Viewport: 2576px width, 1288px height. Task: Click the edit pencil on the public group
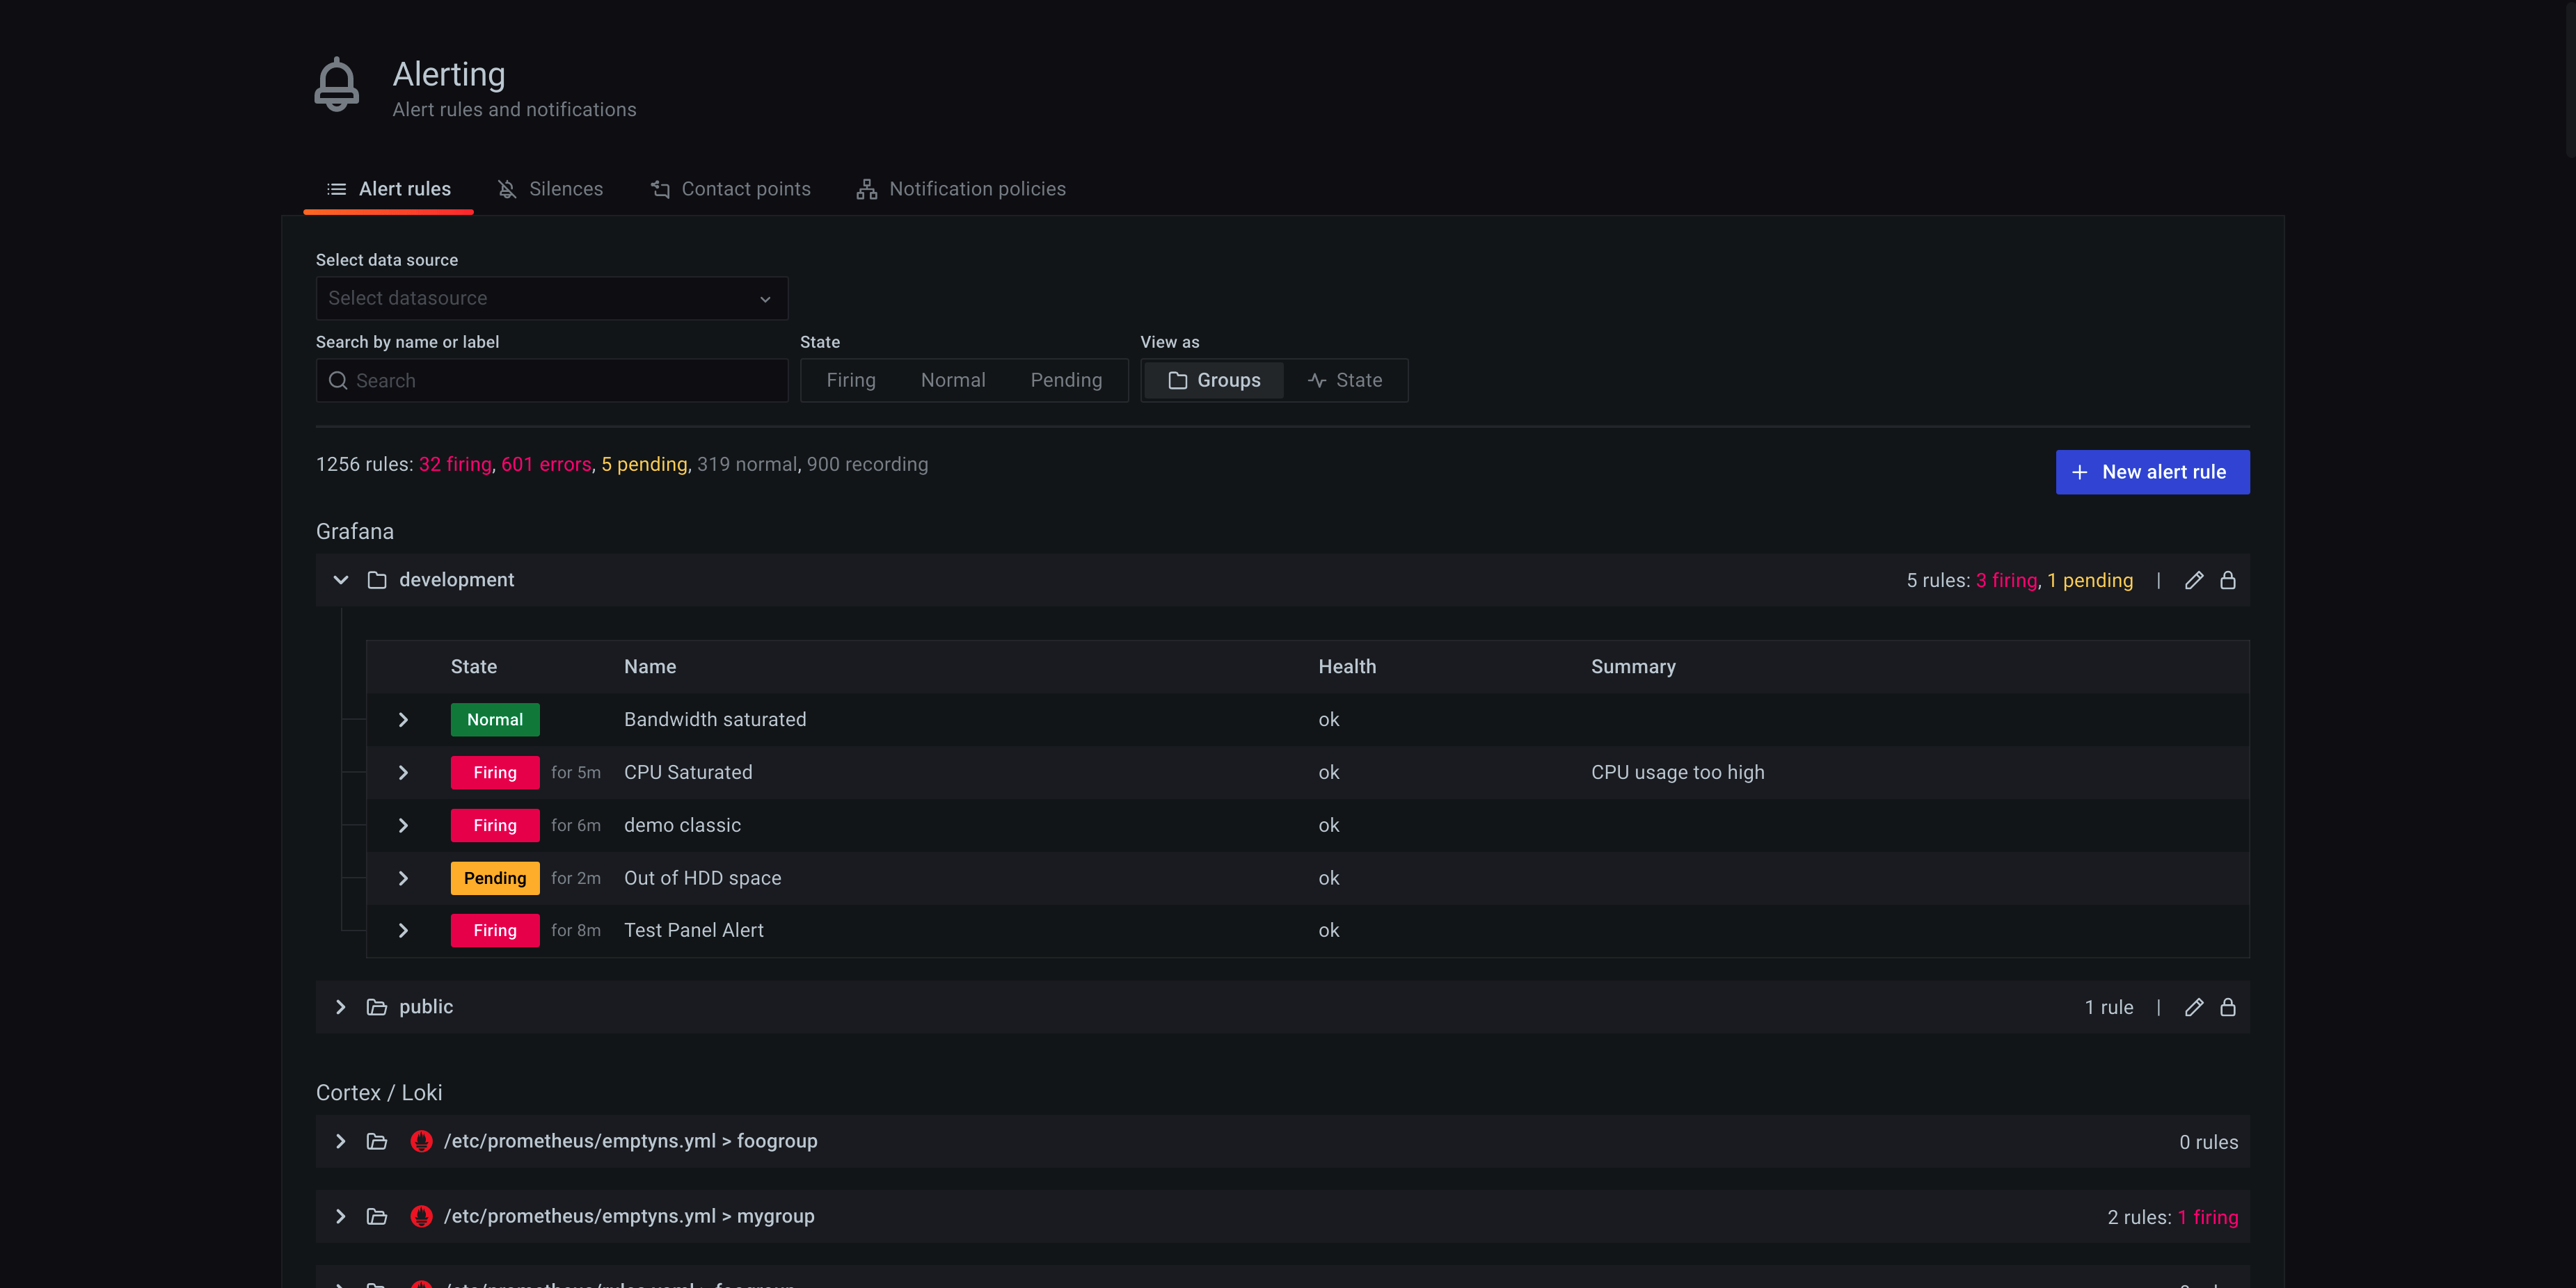pyautogui.click(x=2194, y=1007)
